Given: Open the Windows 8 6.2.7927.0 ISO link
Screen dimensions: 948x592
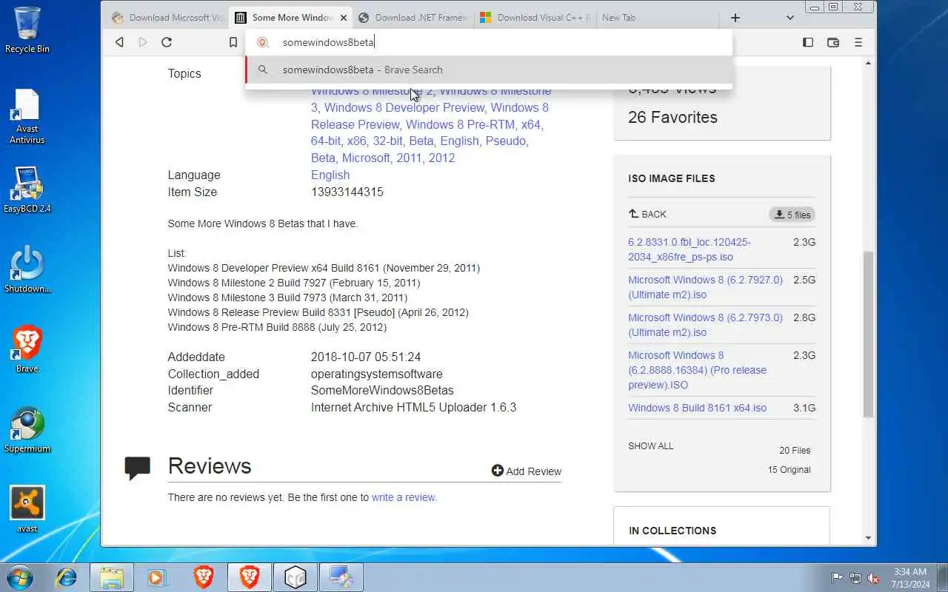Looking at the screenshot, I should (705, 287).
